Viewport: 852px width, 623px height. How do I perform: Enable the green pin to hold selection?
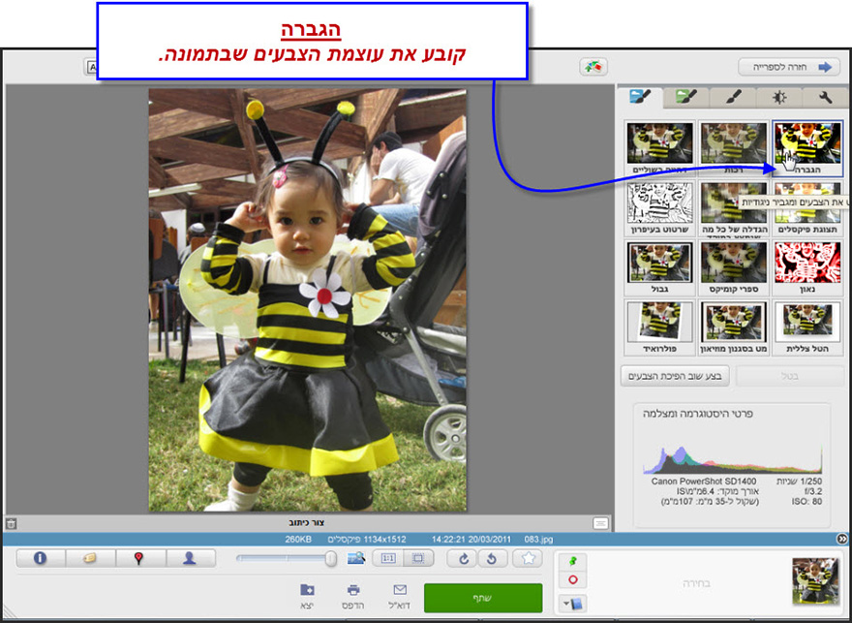(x=572, y=561)
